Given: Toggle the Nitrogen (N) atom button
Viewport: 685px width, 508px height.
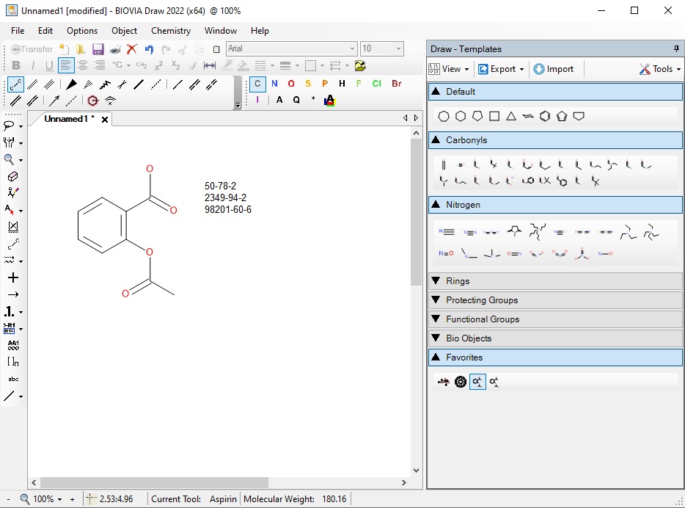Looking at the screenshot, I should point(274,84).
